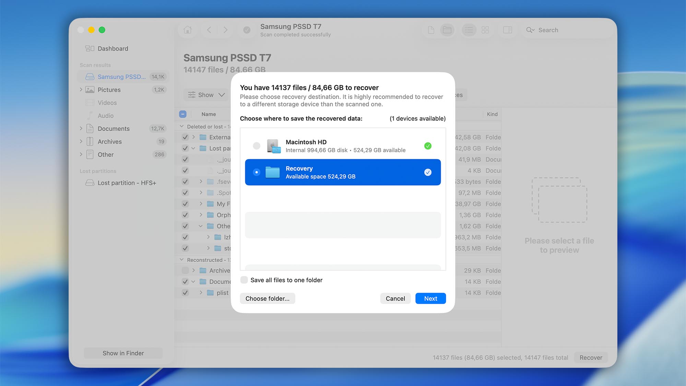686x386 pixels.
Task: Enable "Save all files to one folder"
Action: tap(244, 280)
